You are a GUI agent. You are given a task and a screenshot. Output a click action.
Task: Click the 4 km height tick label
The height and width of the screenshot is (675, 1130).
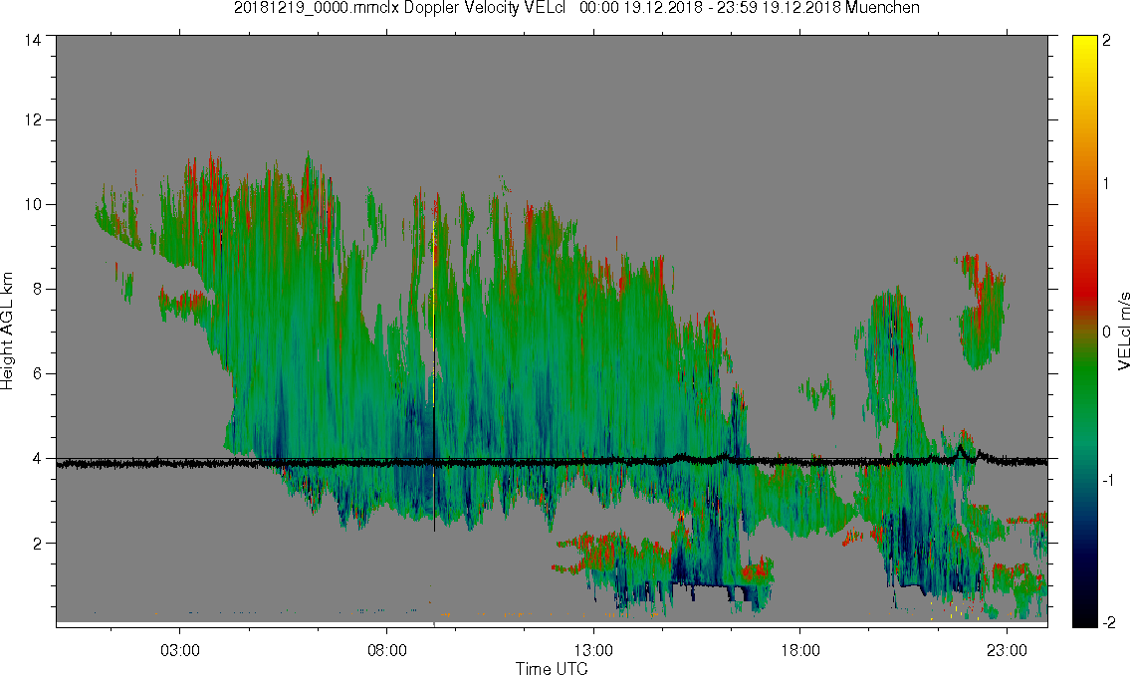tap(37, 458)
